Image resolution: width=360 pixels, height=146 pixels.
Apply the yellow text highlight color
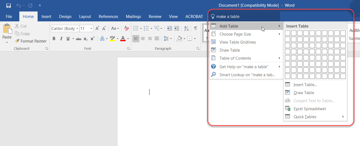tap(112, 39)
